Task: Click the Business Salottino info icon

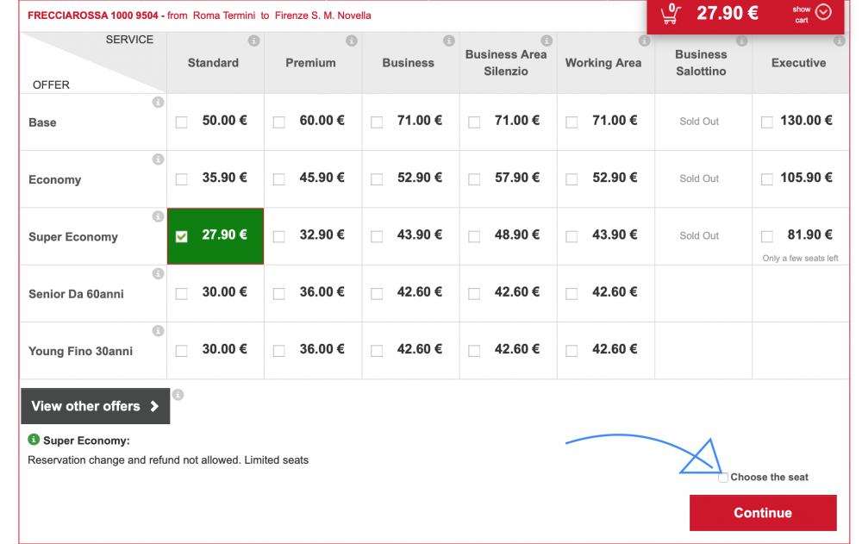Action: point(741,41)
